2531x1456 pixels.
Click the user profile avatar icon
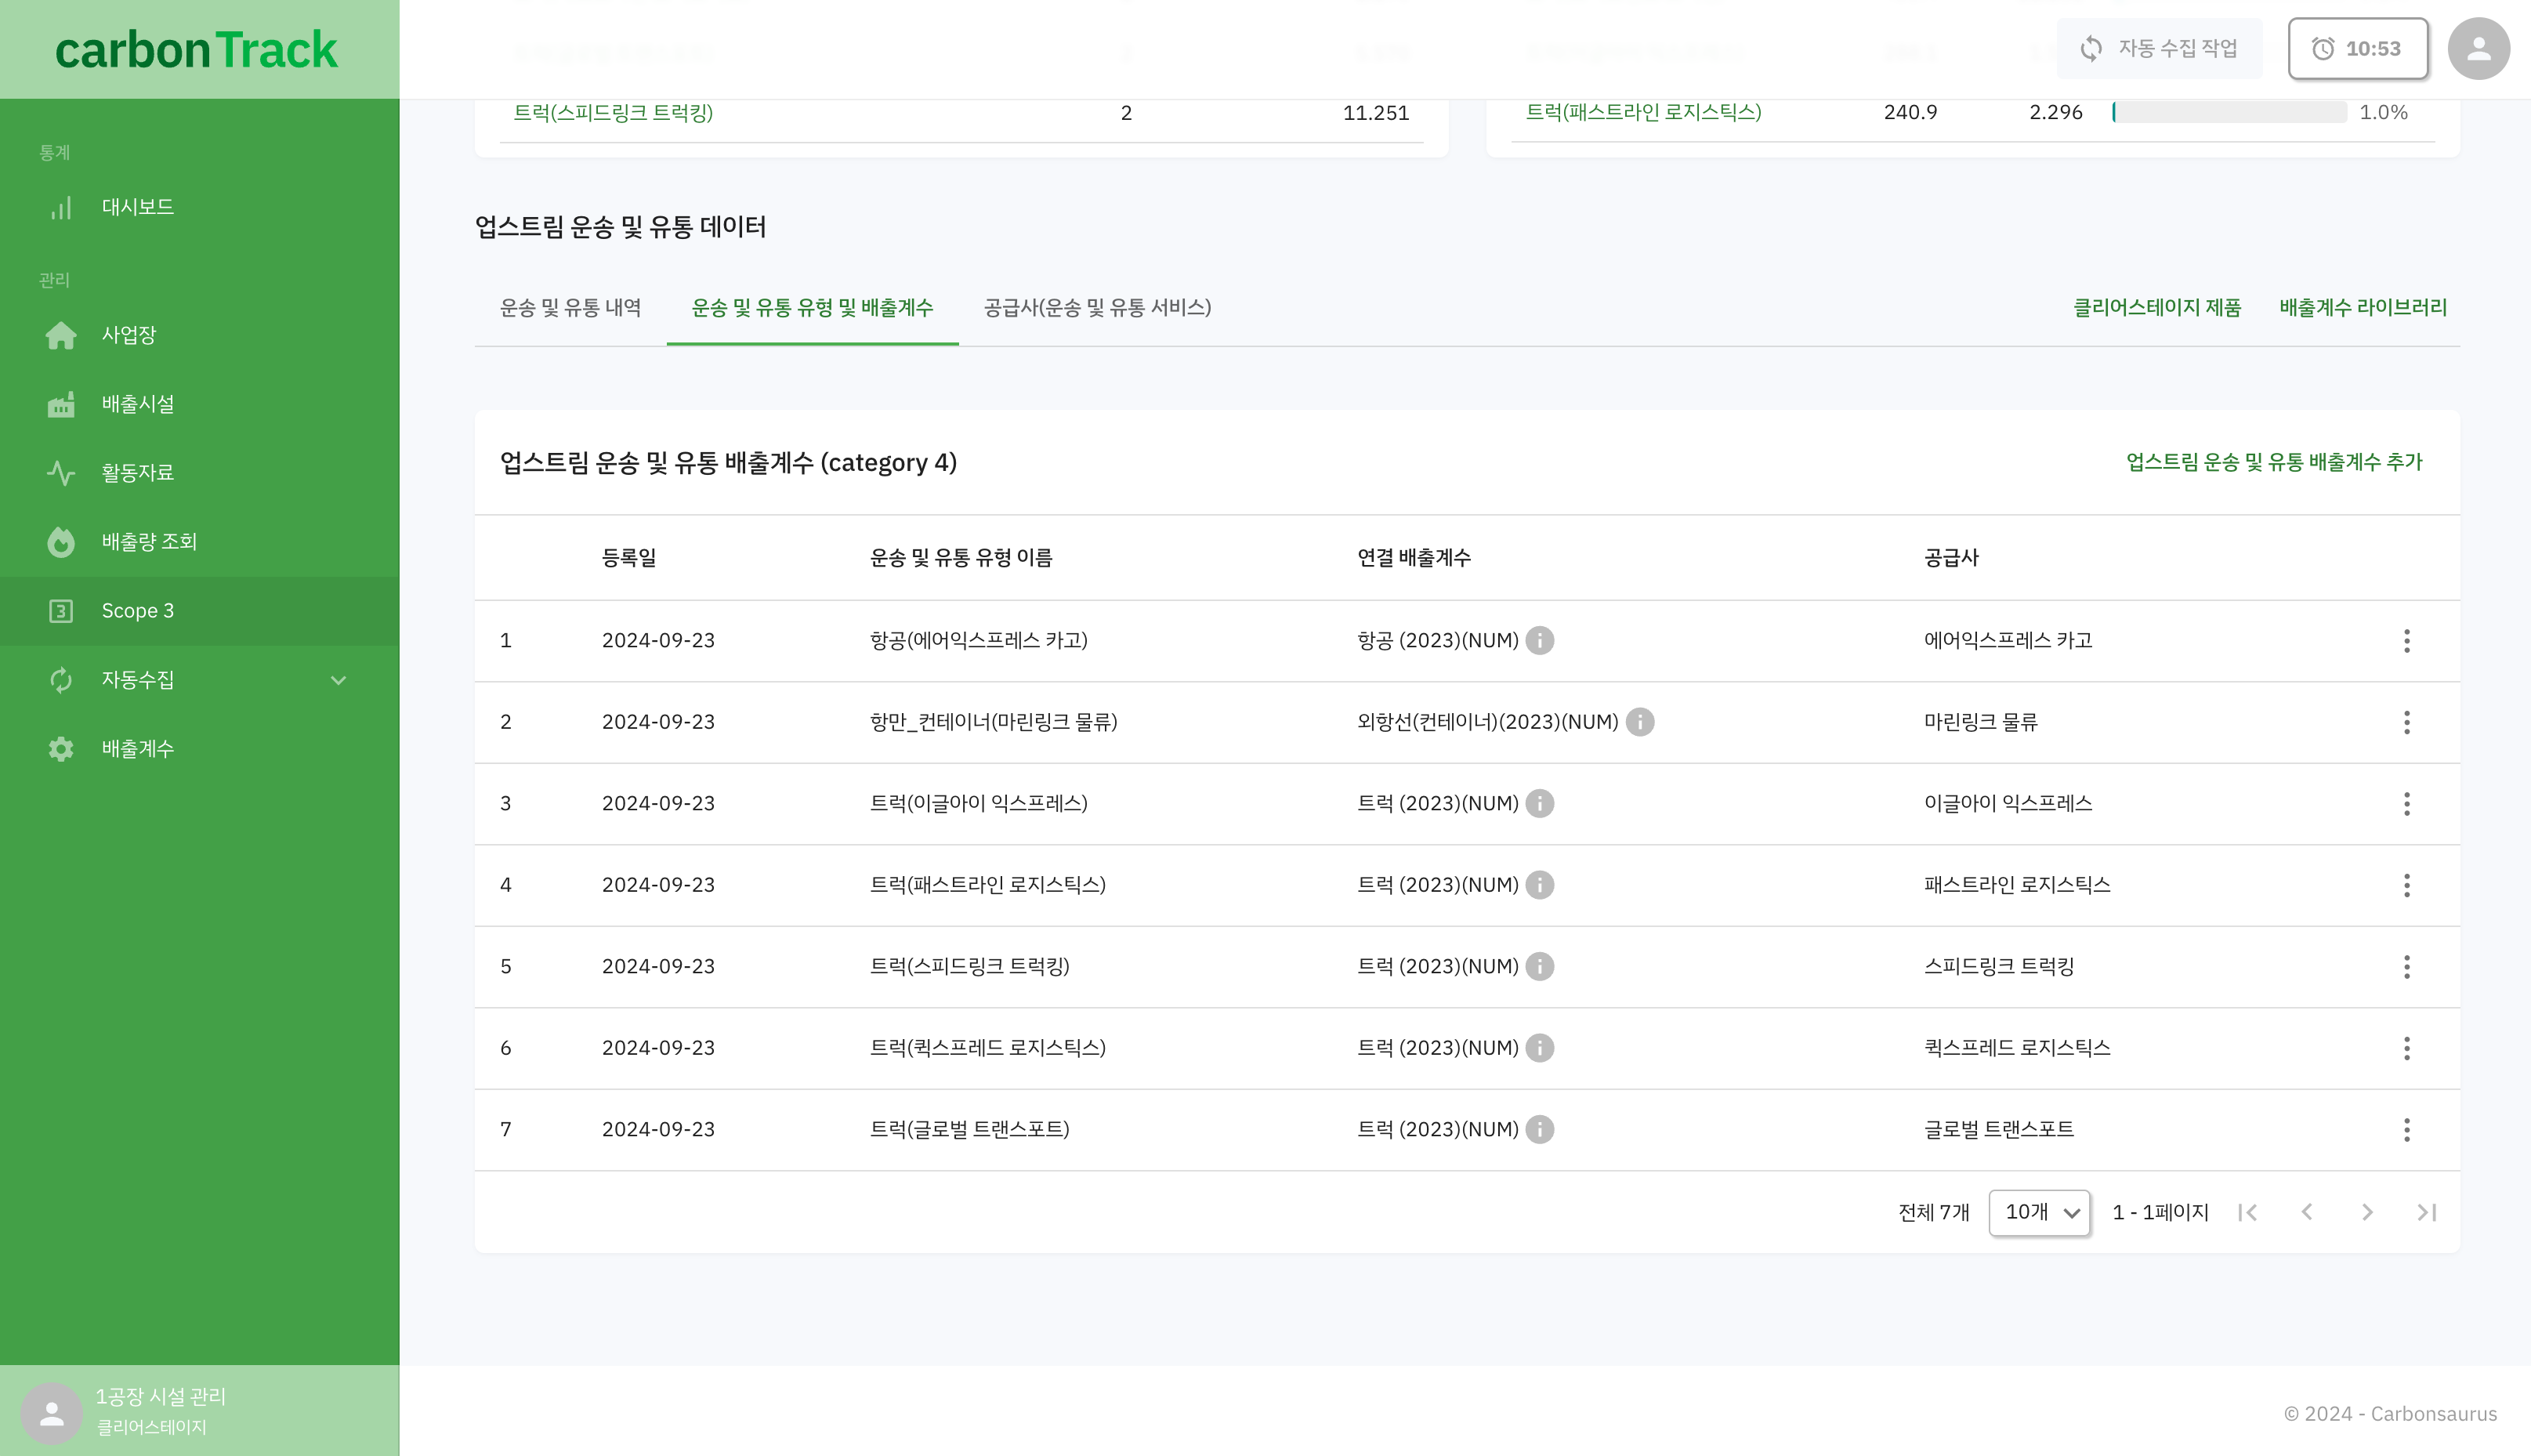click(2477, 49)
